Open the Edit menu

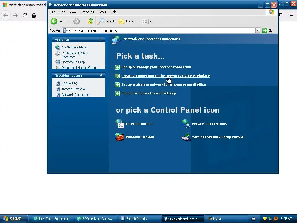click(x=62, y=12)
